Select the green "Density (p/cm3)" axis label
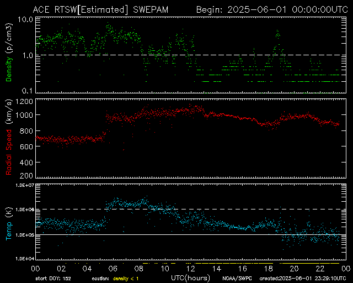Screen dimensions: 353x283 coord(9,53)
